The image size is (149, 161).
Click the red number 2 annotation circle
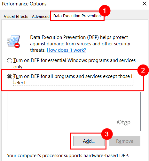click(143, 70)
